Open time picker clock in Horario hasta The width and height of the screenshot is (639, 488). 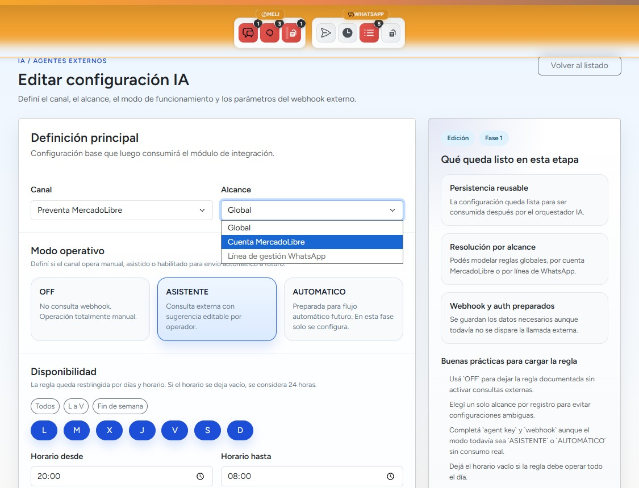(390, 476)
